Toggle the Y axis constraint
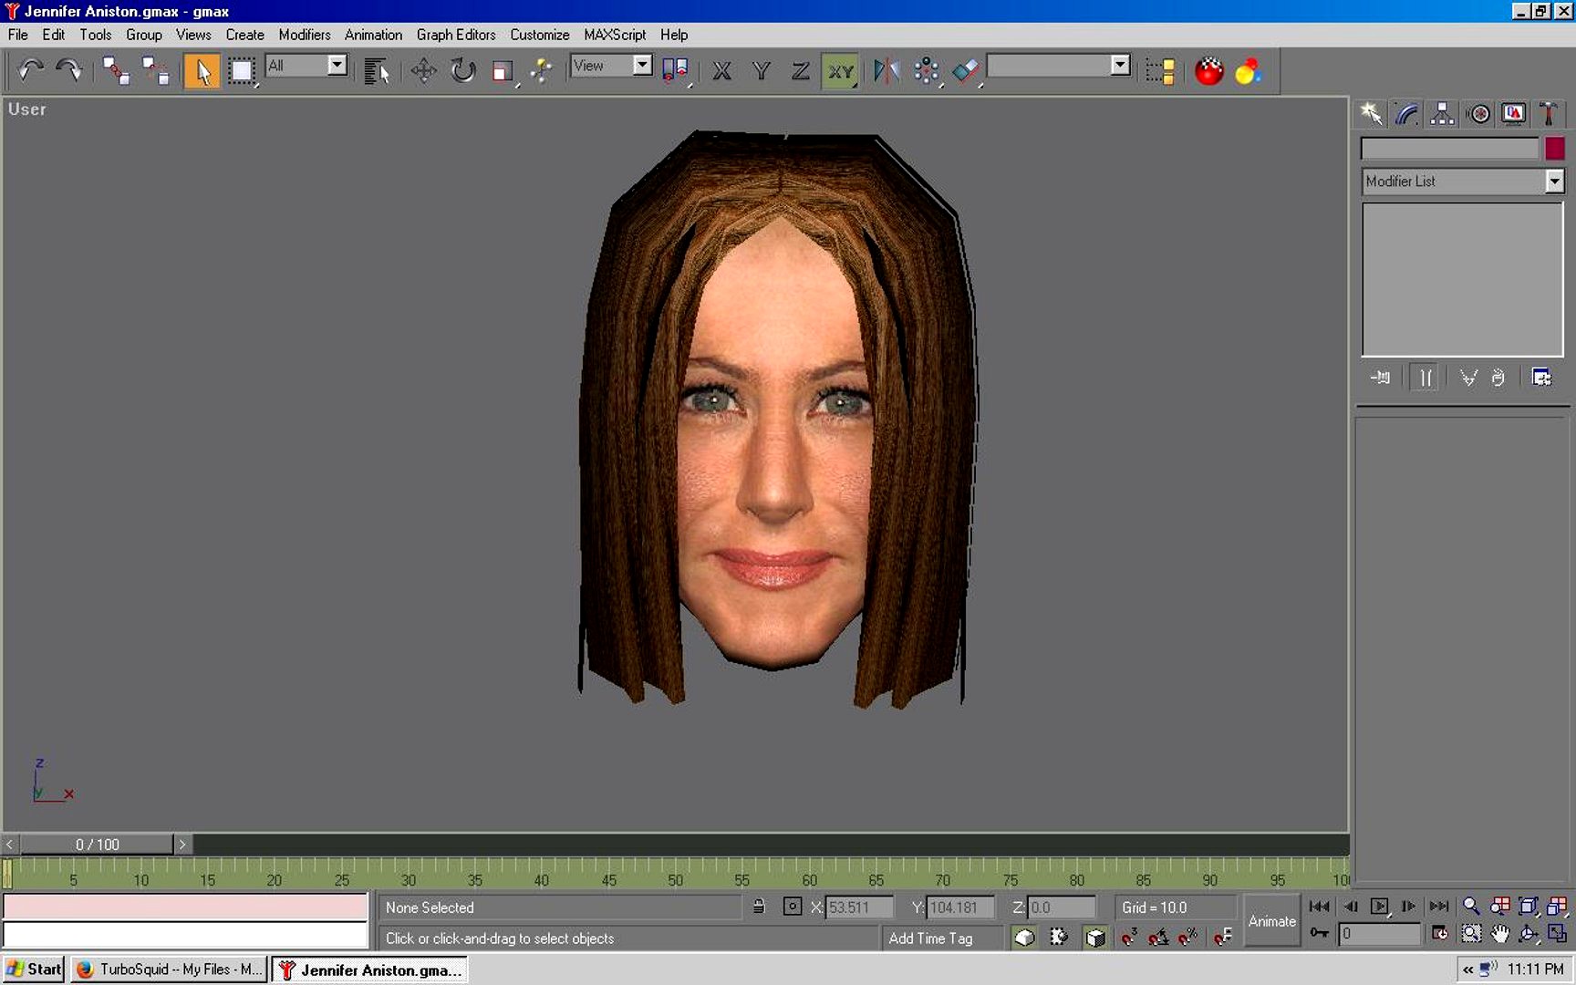Viewport: 1576px width, 985px height. 761,70
